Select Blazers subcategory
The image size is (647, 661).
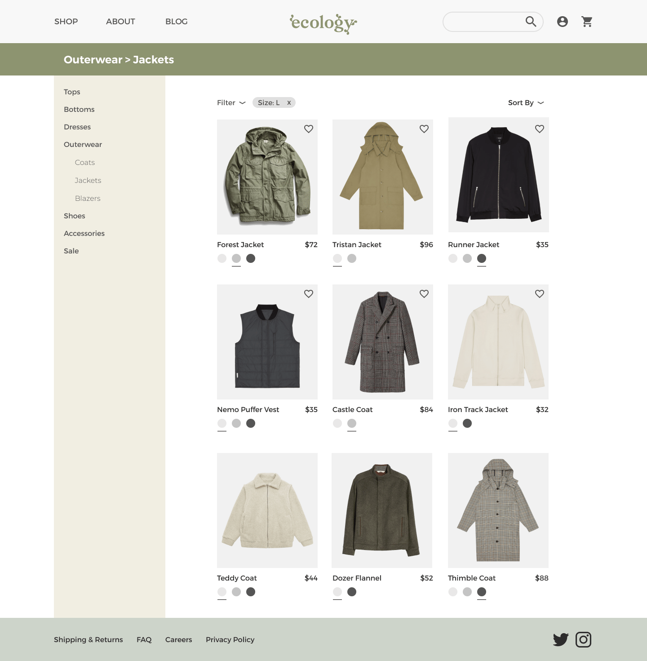(x=88, y=198)
